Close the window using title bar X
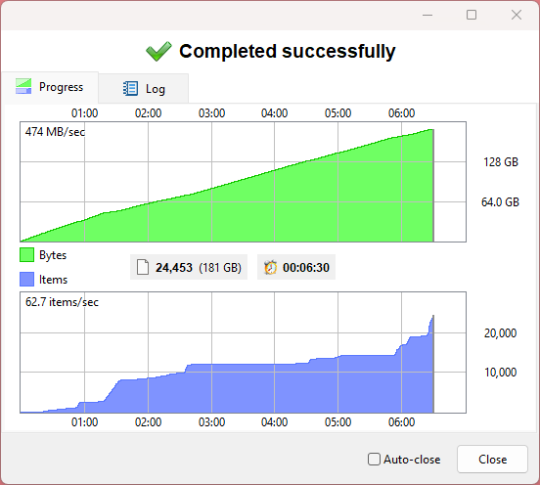 tap(517, 15)
